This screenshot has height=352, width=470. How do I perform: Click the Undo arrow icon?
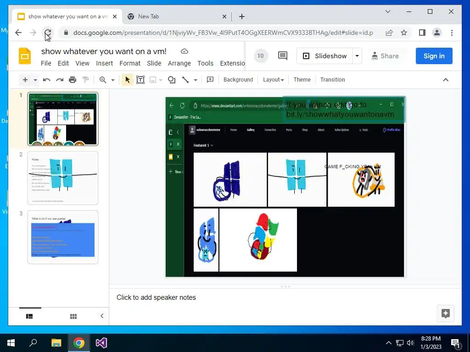tap(46, 80)
